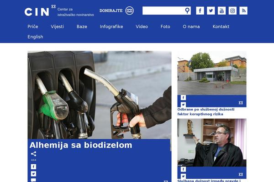Click the DONIRAJTE link
274x182 pixels.
pyautogui.click(x=111, y=10)
